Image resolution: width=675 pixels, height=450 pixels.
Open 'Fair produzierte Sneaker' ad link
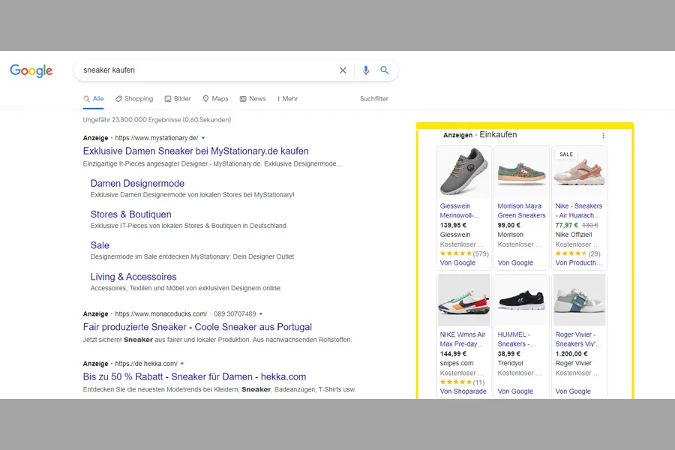click(x=197, y=327)
